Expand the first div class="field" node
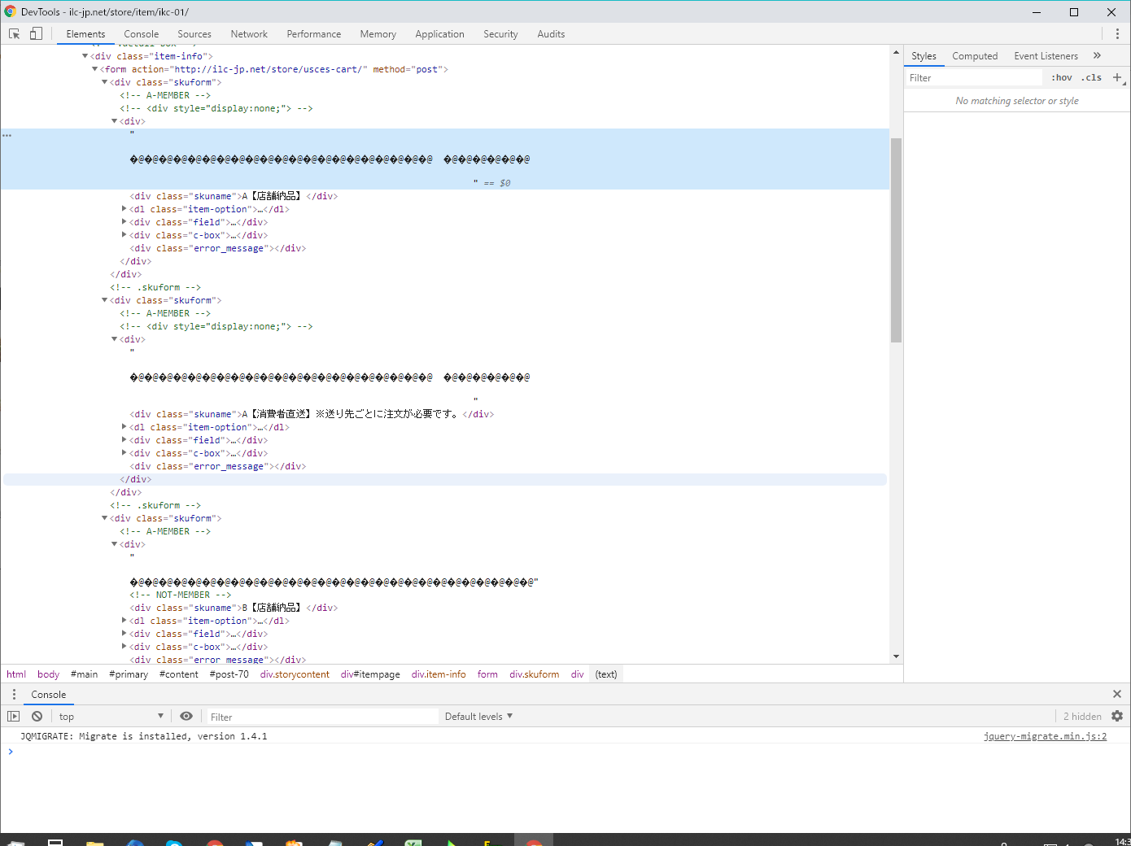Image resolution: width=1131 pixels, height=846 pixels. (124, 222)
